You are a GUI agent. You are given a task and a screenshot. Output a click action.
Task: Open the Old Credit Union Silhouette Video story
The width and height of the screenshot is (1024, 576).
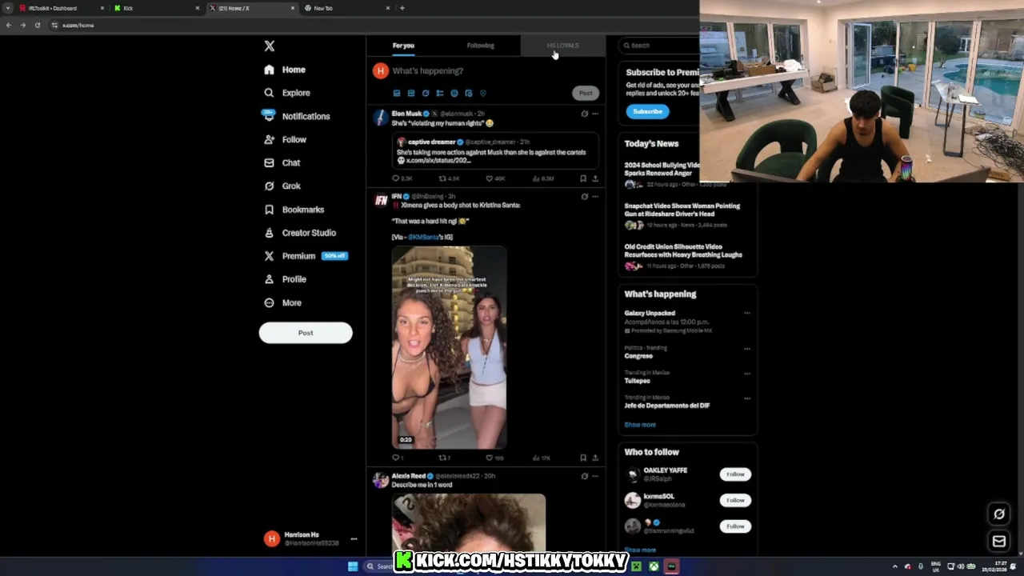(683, 256)
